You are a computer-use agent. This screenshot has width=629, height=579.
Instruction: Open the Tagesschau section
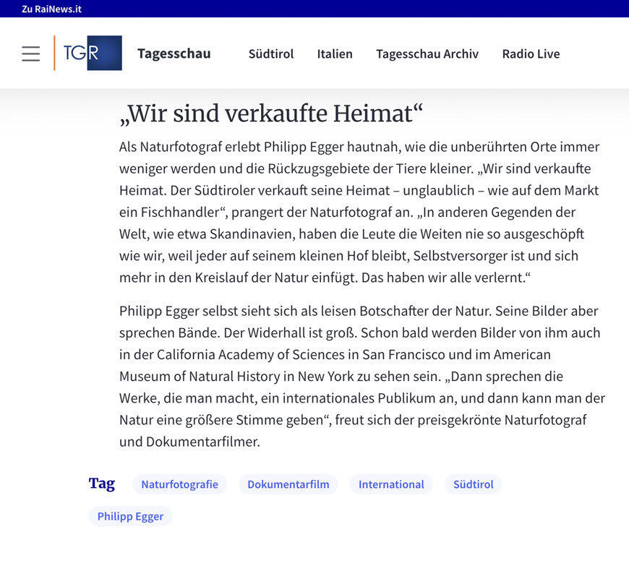[174, 53]
